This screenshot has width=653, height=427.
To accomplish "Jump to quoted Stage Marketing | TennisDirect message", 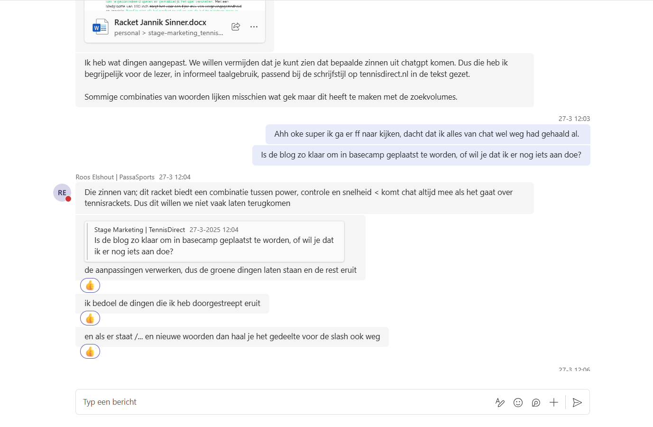I will tap(214, 241).
